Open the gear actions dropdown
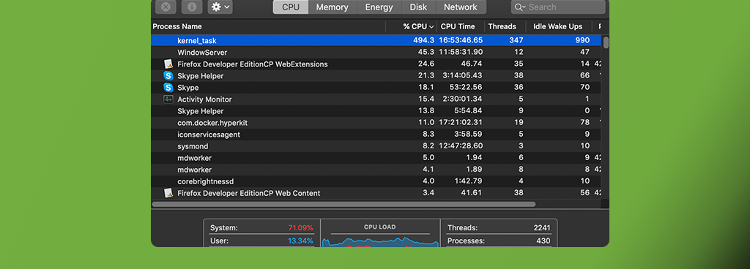750x269 pixels. (220, 7)
